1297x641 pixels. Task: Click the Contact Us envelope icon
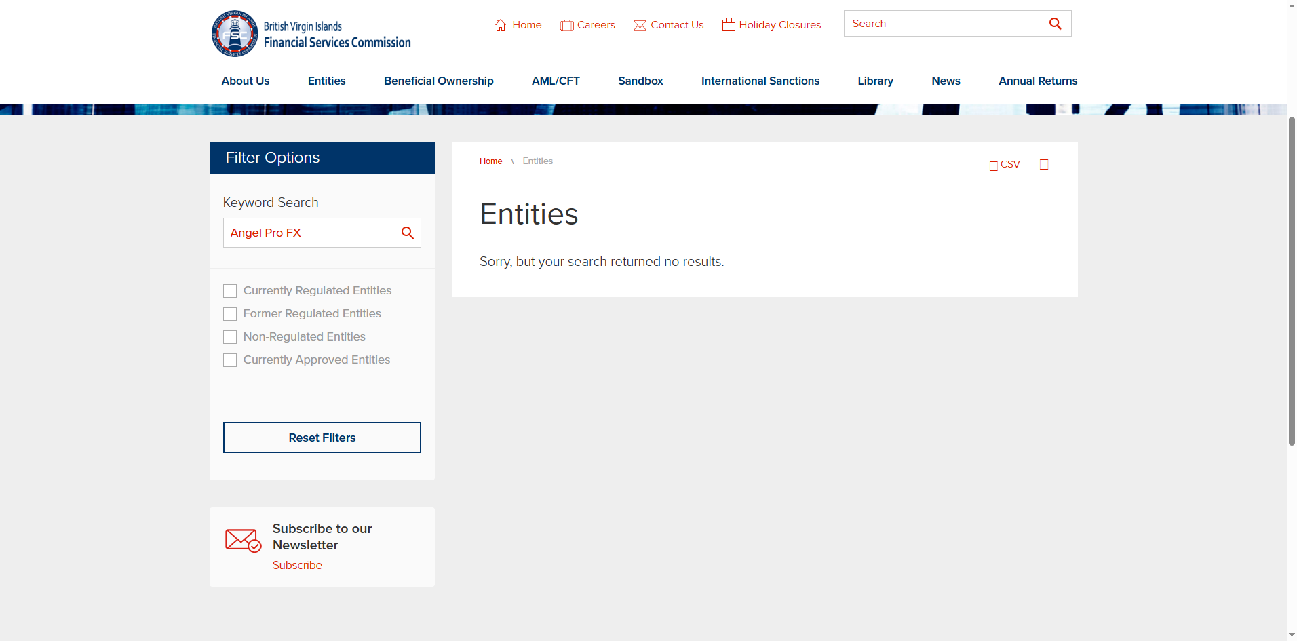(x=640, y=25)
